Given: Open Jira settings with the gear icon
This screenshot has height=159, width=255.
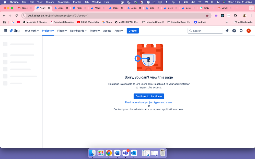Looking at the screenshot, I should coord(241,31).
